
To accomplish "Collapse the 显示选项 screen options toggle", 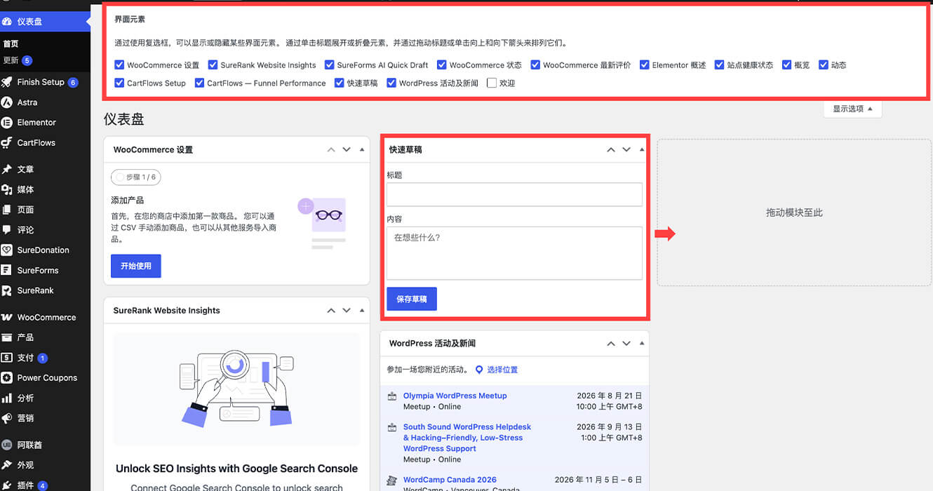I will coord(852,109).
